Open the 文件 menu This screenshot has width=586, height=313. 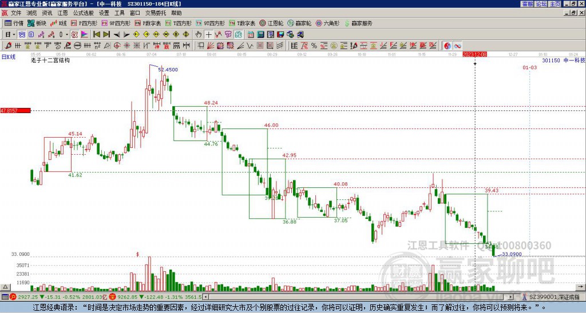[16, 13]
